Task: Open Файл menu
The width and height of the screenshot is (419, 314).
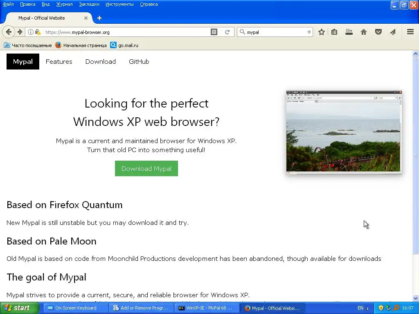Action: pos(8,4)
